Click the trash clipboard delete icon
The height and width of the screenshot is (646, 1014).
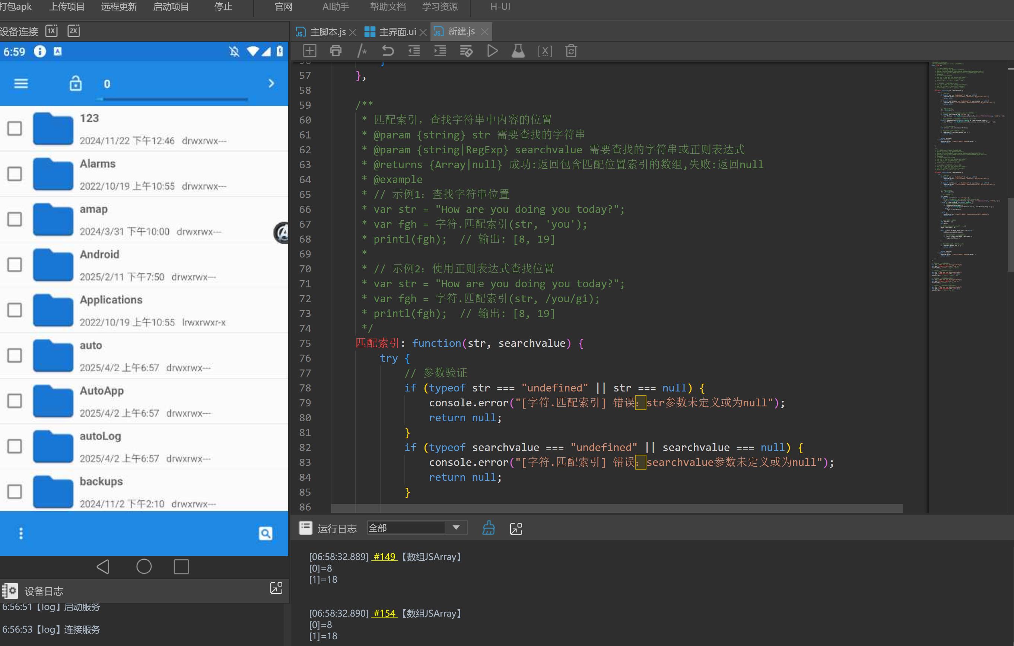(x=571, y=51)
